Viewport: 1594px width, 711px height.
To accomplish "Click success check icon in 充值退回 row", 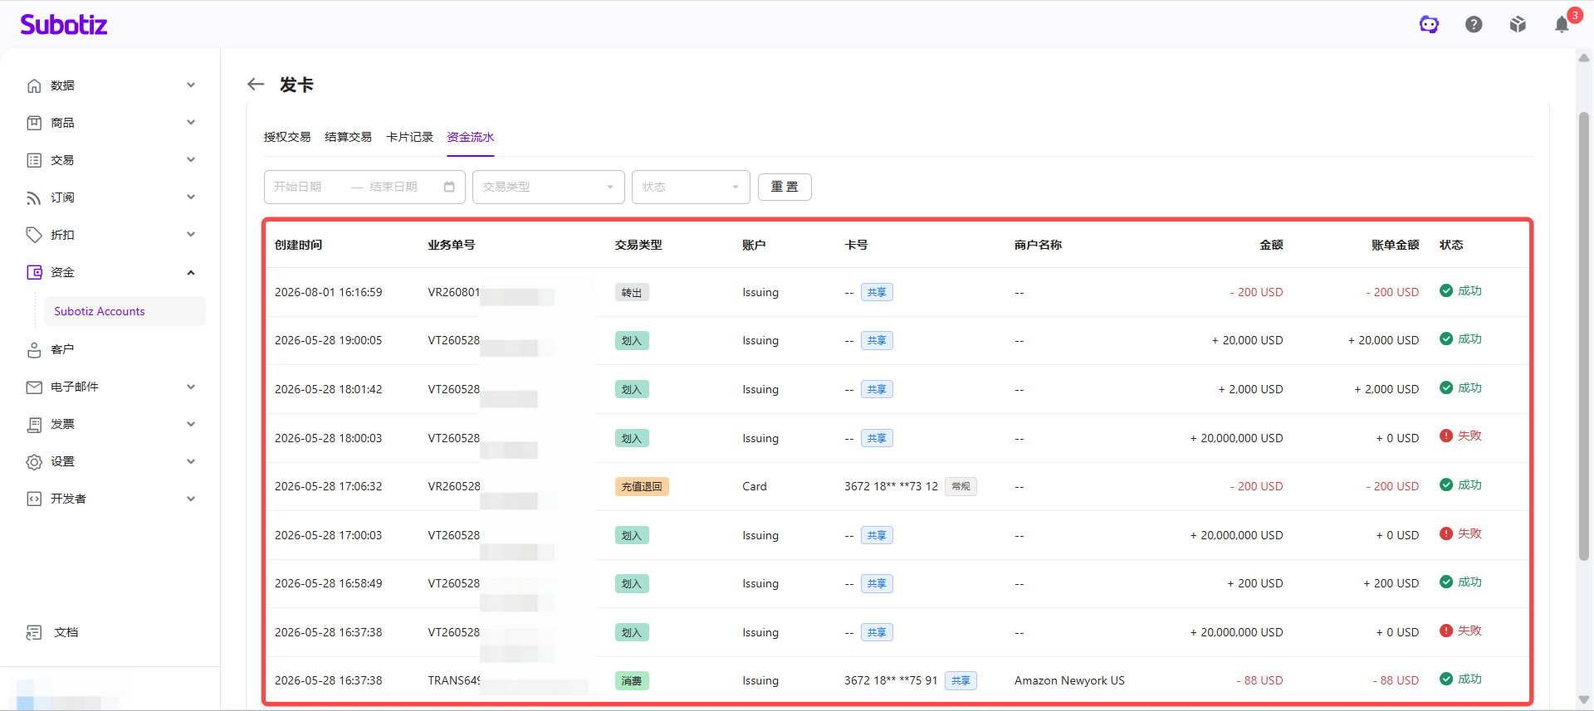I will click(x=1446, y=485).
